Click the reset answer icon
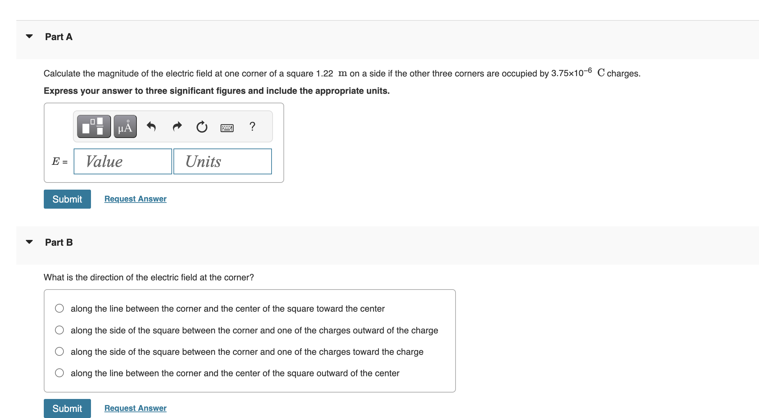Viewport: 759px width, 418px height. (202, 126)
